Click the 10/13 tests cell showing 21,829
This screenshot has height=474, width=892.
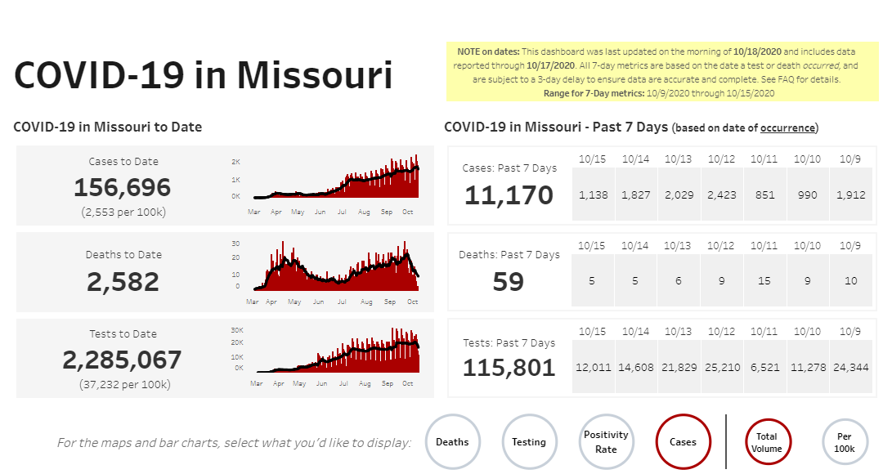point(679,367)
